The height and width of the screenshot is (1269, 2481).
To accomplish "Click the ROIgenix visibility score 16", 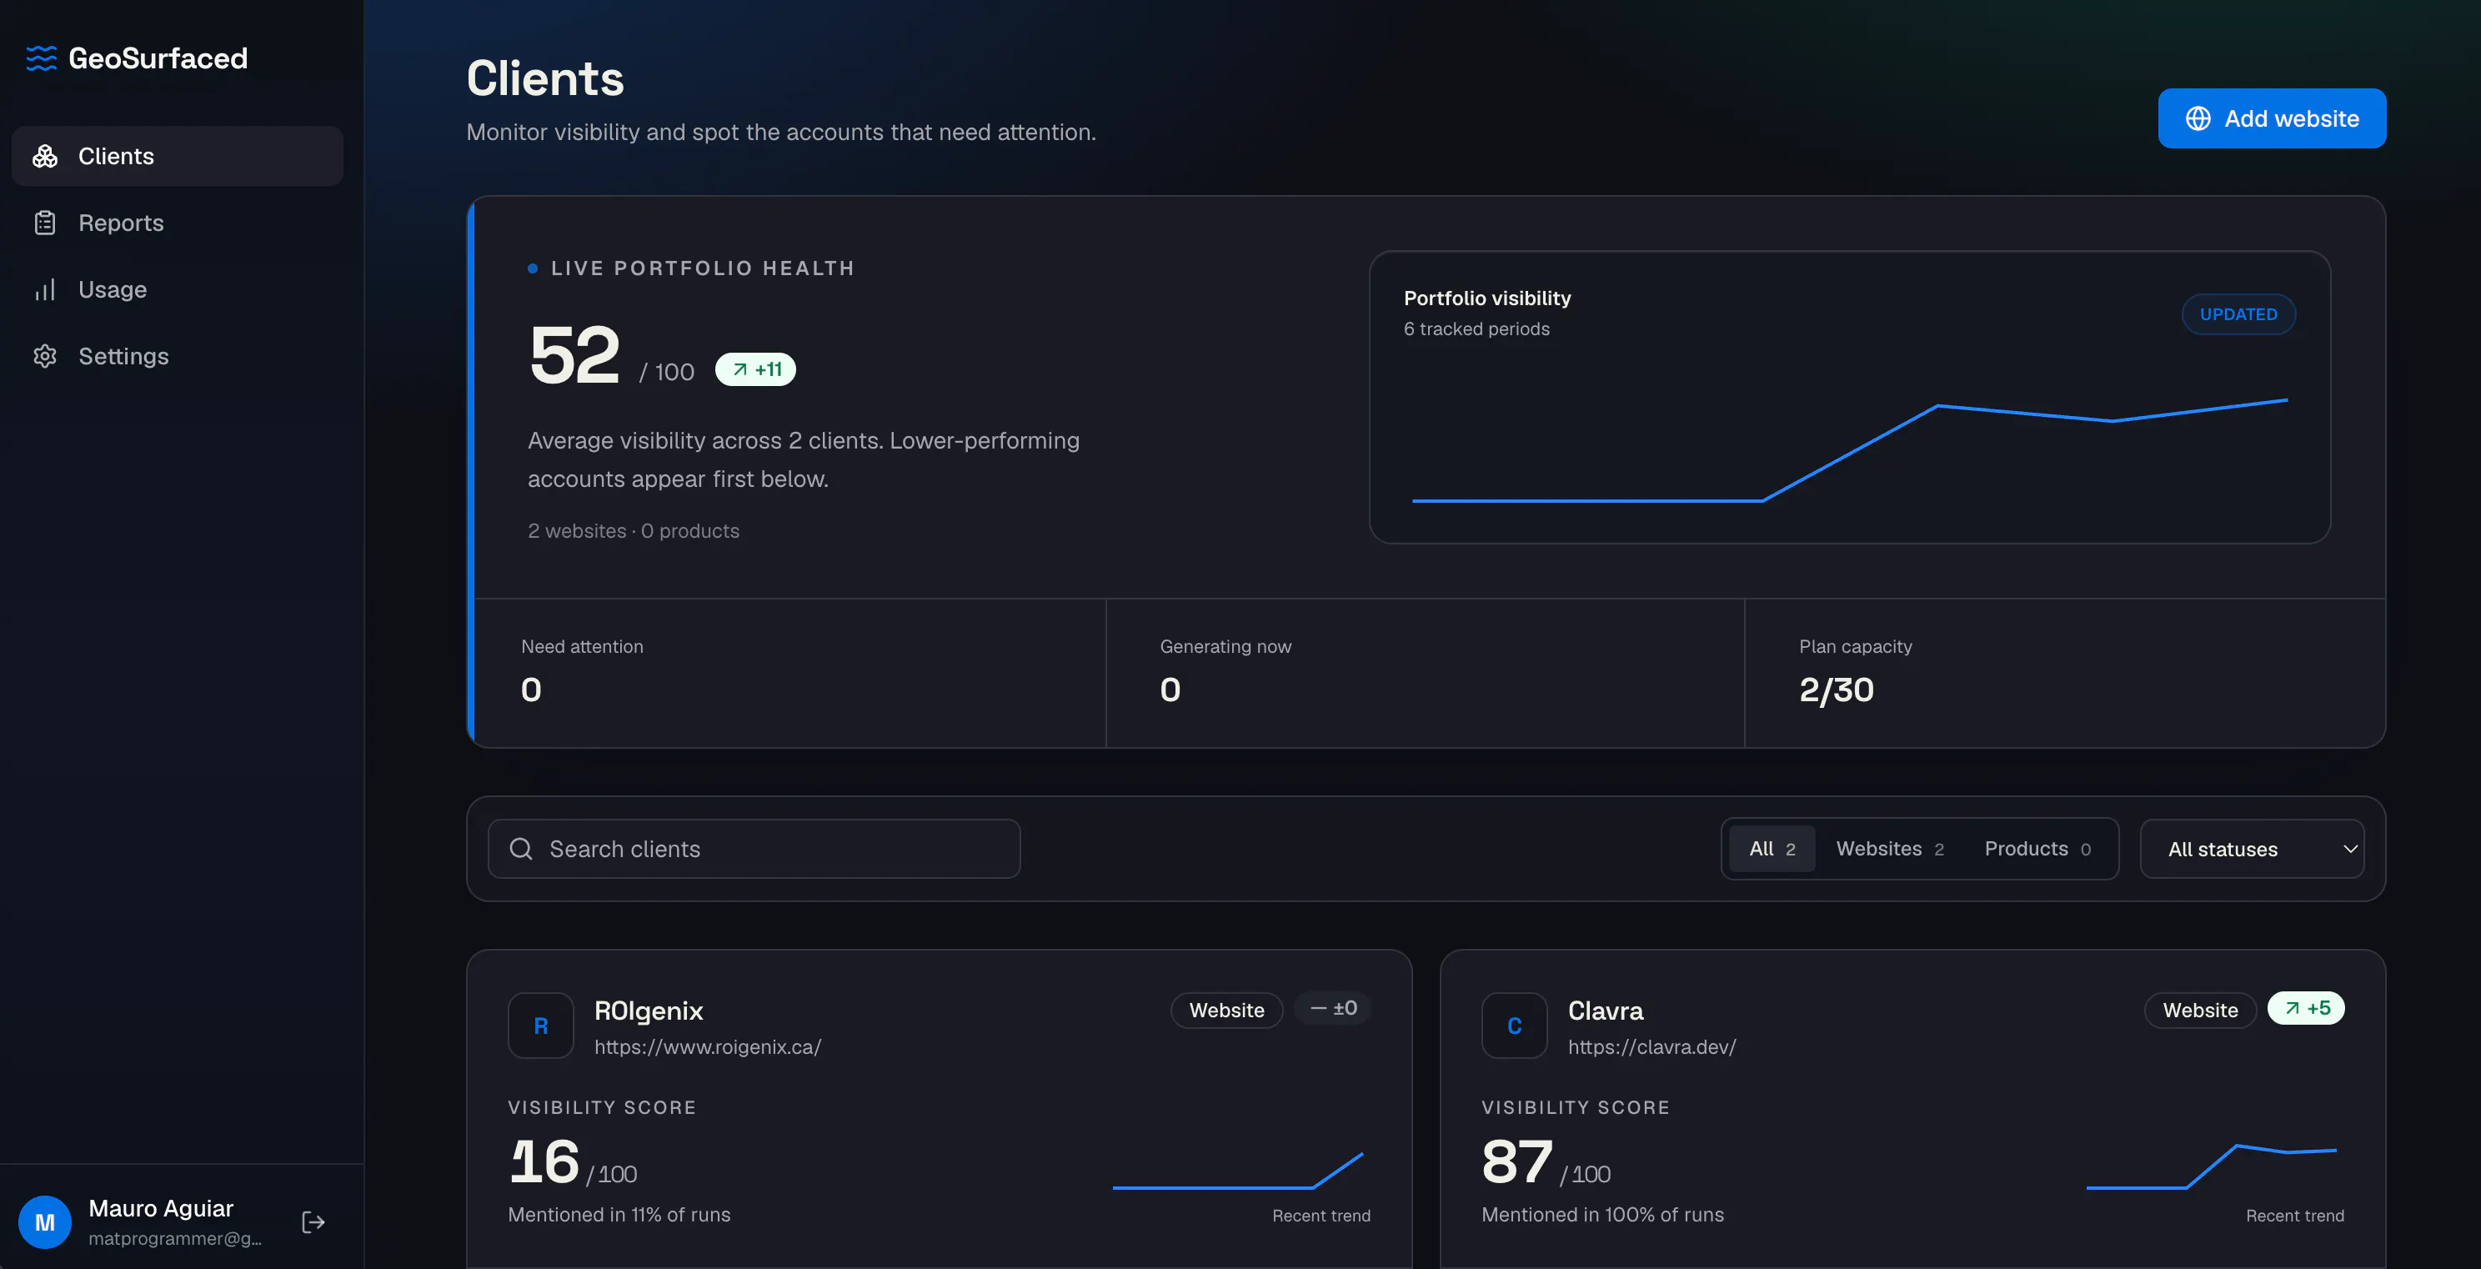I will pos(544,1162).
